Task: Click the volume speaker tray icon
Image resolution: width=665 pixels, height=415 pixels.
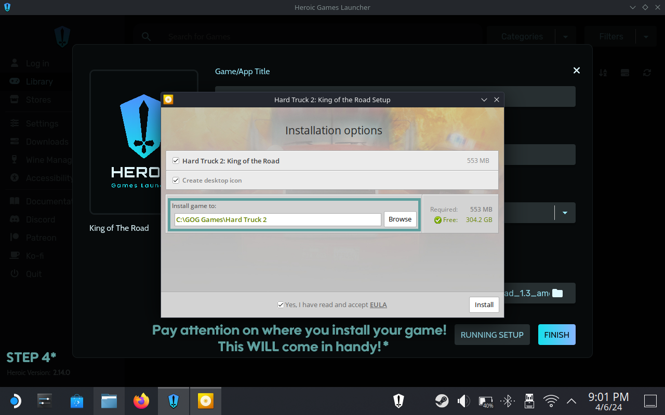Action: click(463, 400)
